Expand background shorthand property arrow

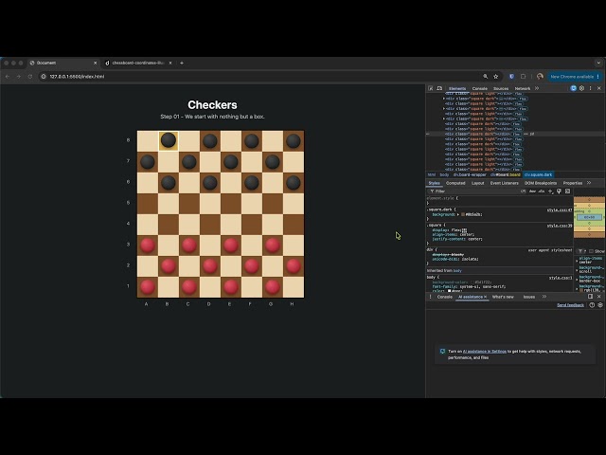(458, 214)
